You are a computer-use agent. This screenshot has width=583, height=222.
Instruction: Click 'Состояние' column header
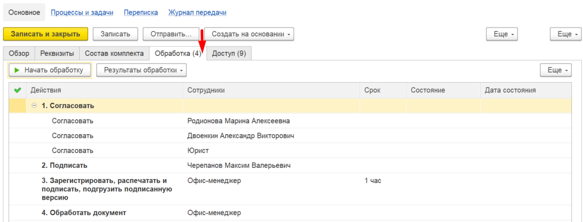coord(443,90)
